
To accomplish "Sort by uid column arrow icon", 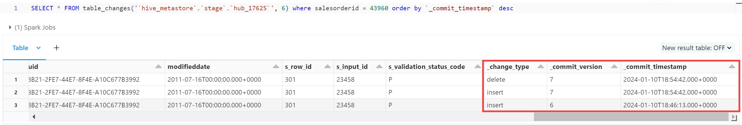I will coord(158,67).
